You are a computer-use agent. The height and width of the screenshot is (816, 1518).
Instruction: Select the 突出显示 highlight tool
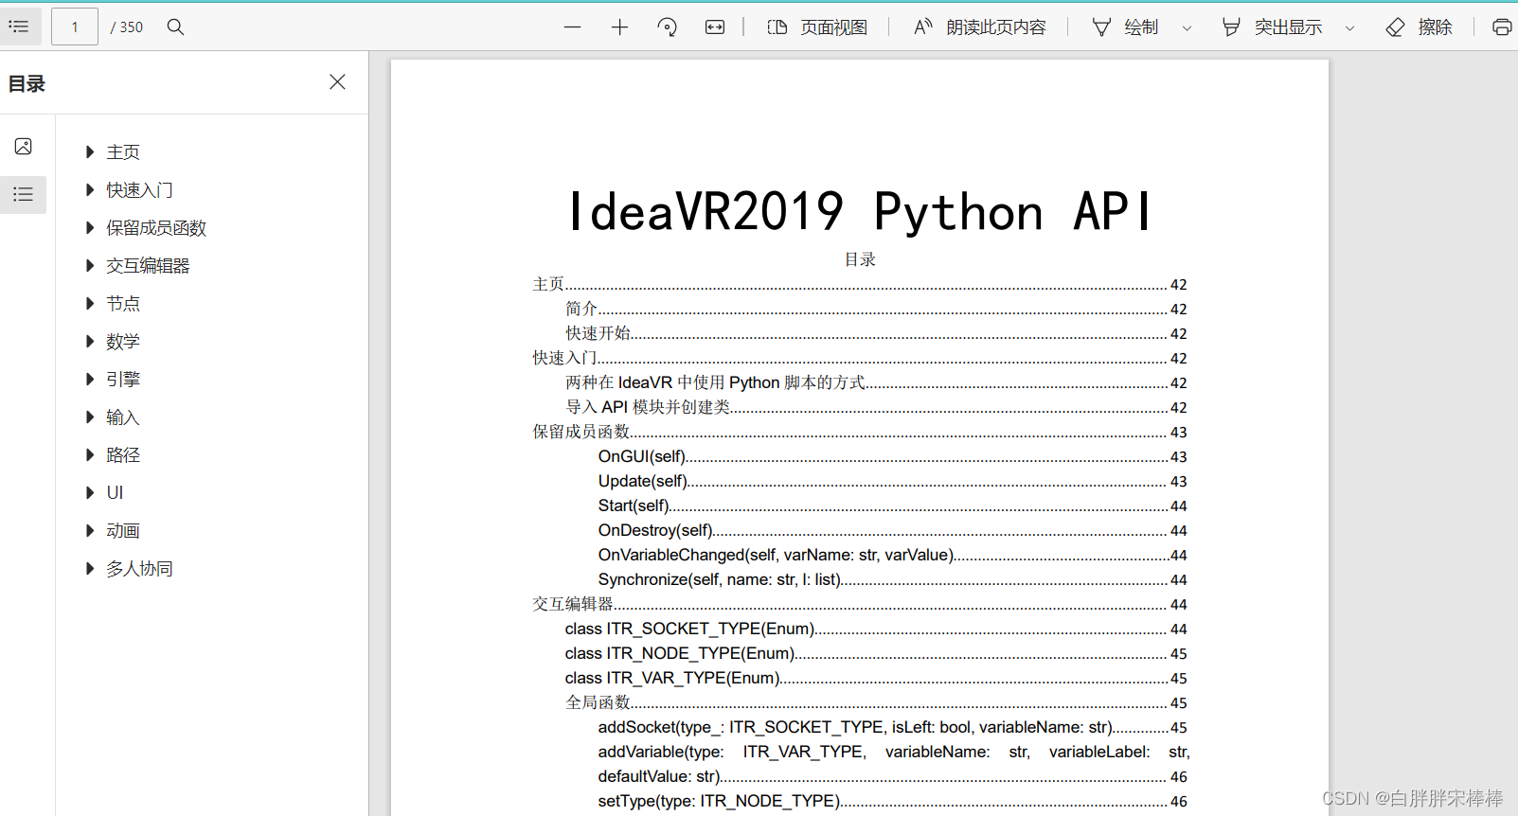1272,27
